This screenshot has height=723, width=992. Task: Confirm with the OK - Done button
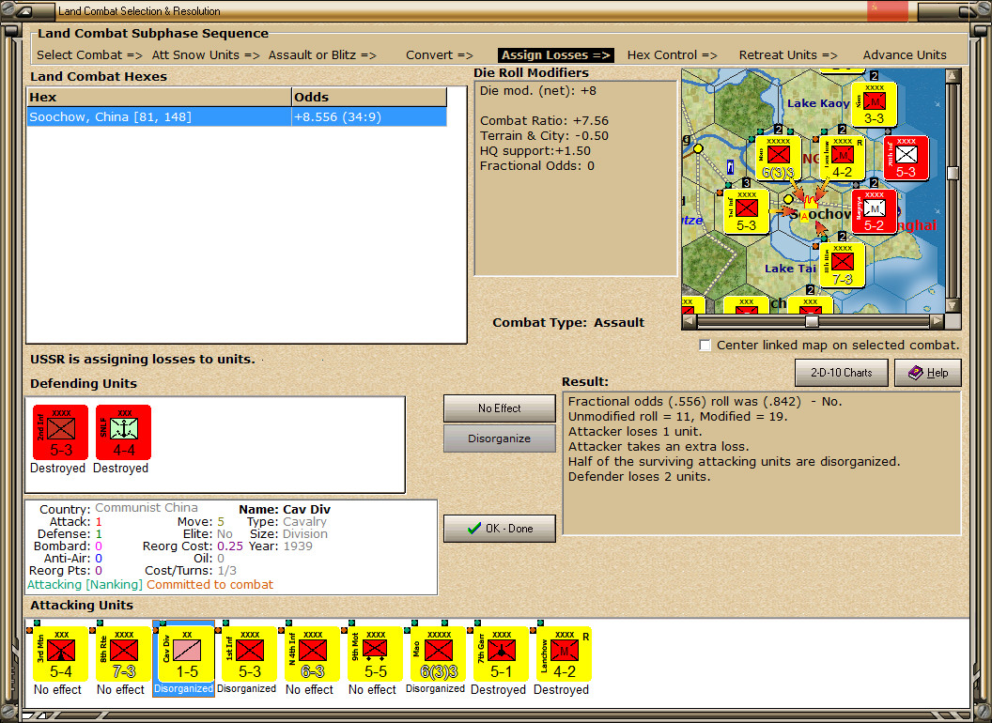[x=499, y=529]
